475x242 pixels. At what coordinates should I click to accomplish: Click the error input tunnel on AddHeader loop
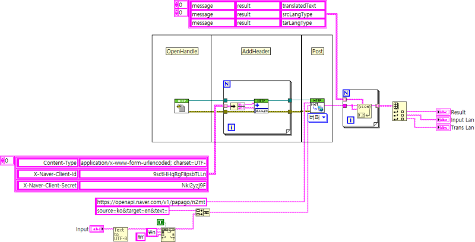point(225,112)
